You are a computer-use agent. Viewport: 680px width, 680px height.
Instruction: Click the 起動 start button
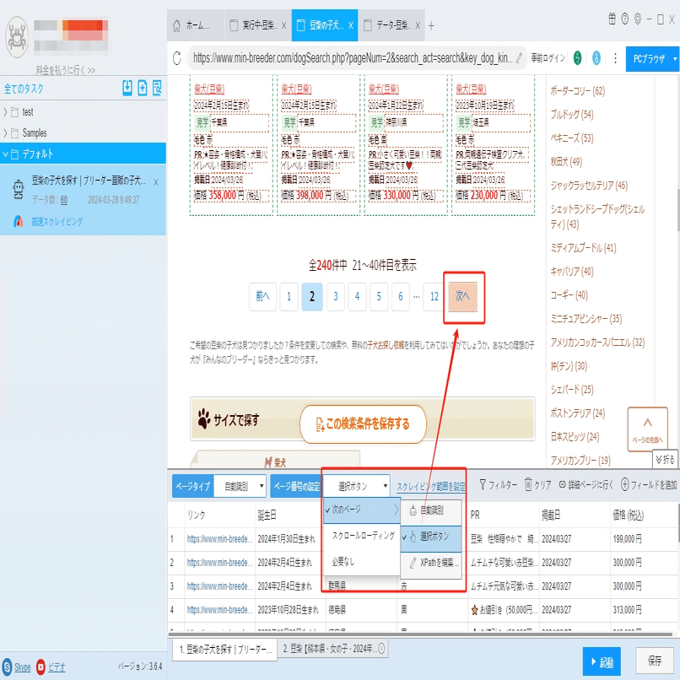601,661
